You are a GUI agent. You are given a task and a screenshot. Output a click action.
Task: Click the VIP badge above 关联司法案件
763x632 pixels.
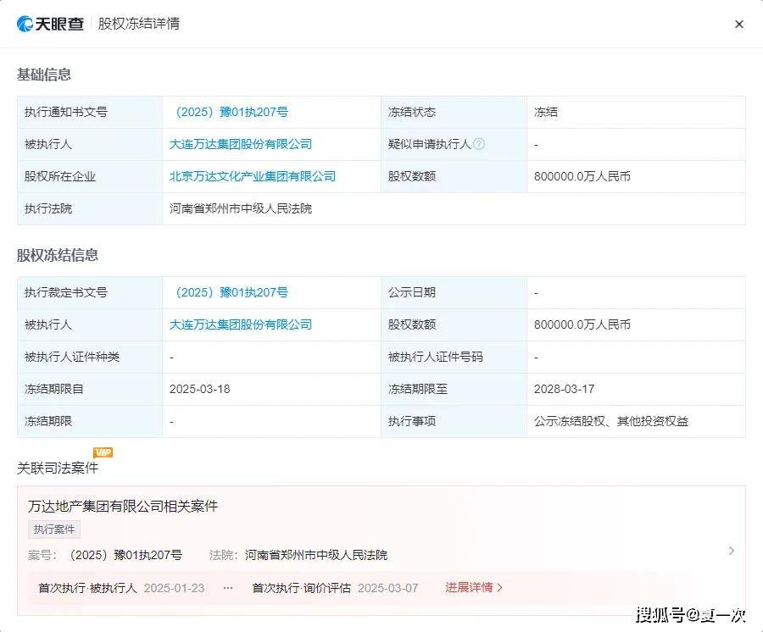(103, 452)
